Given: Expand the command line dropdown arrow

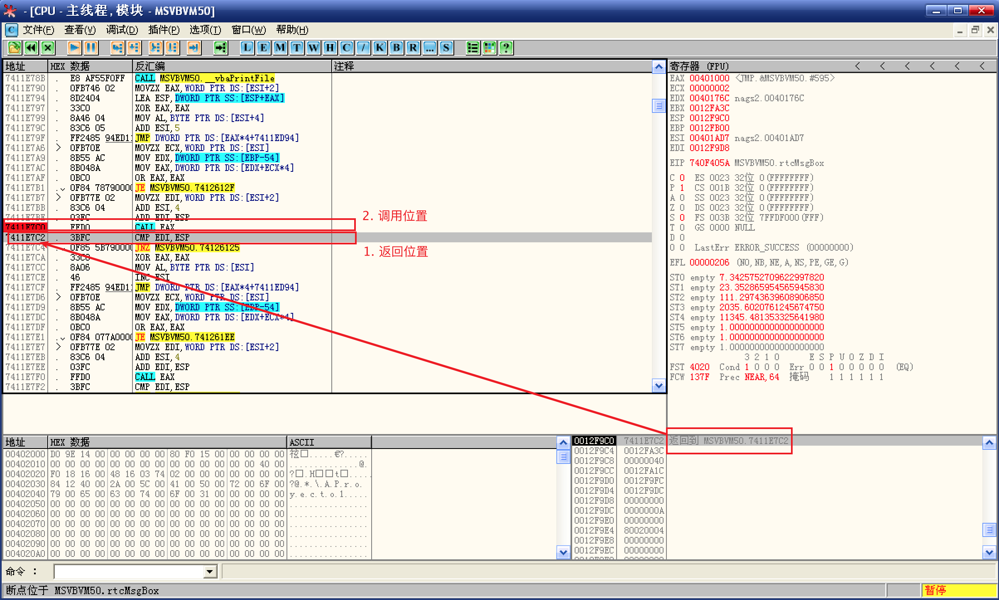Looking at the screenshot, I should [x=210, y=572].
